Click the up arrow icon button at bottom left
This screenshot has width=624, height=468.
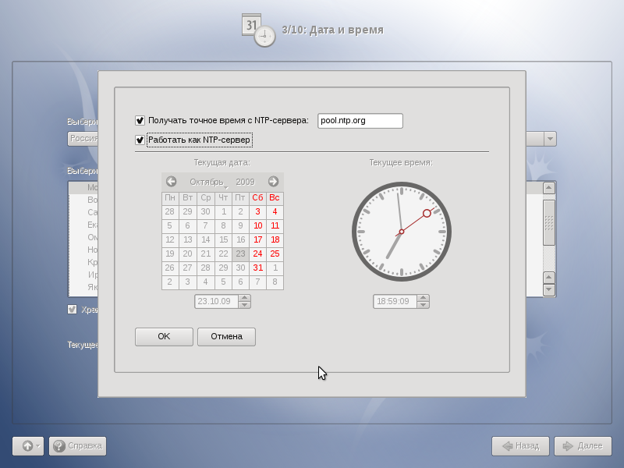(28, 446)
